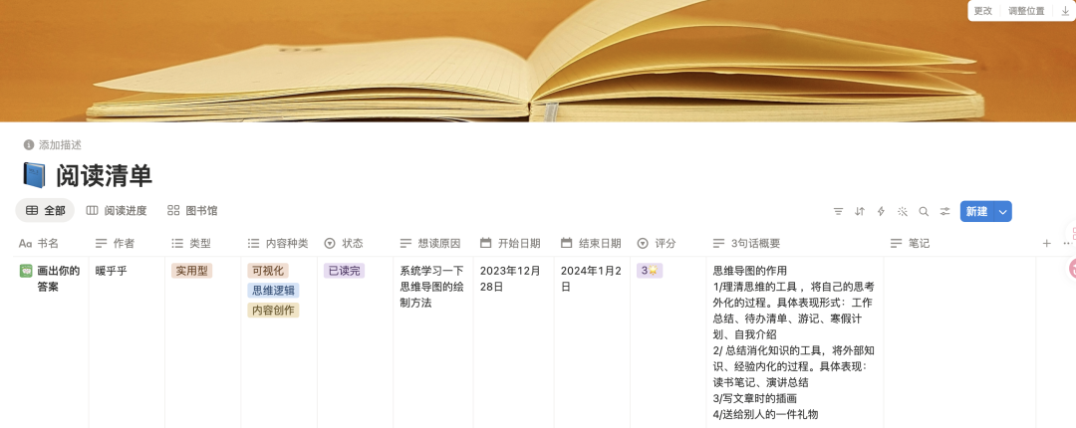Switch to the 图书馆 gallery view tab
Image resolution: width=1076 pixels, height=428 pixels.
[x=193, y=211]
